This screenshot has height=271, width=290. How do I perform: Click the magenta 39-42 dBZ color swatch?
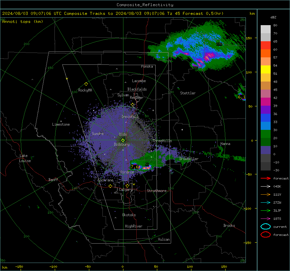pyautogui.click(x=266, y=102)
